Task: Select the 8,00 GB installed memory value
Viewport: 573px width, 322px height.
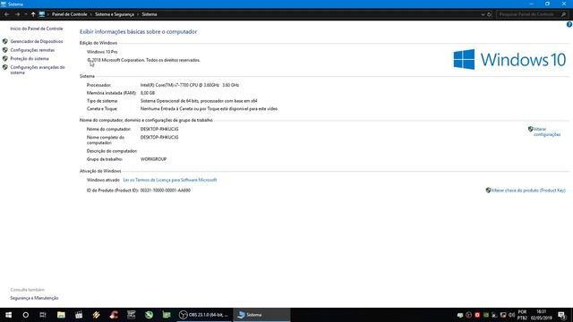Action: [x=148, y=93]
